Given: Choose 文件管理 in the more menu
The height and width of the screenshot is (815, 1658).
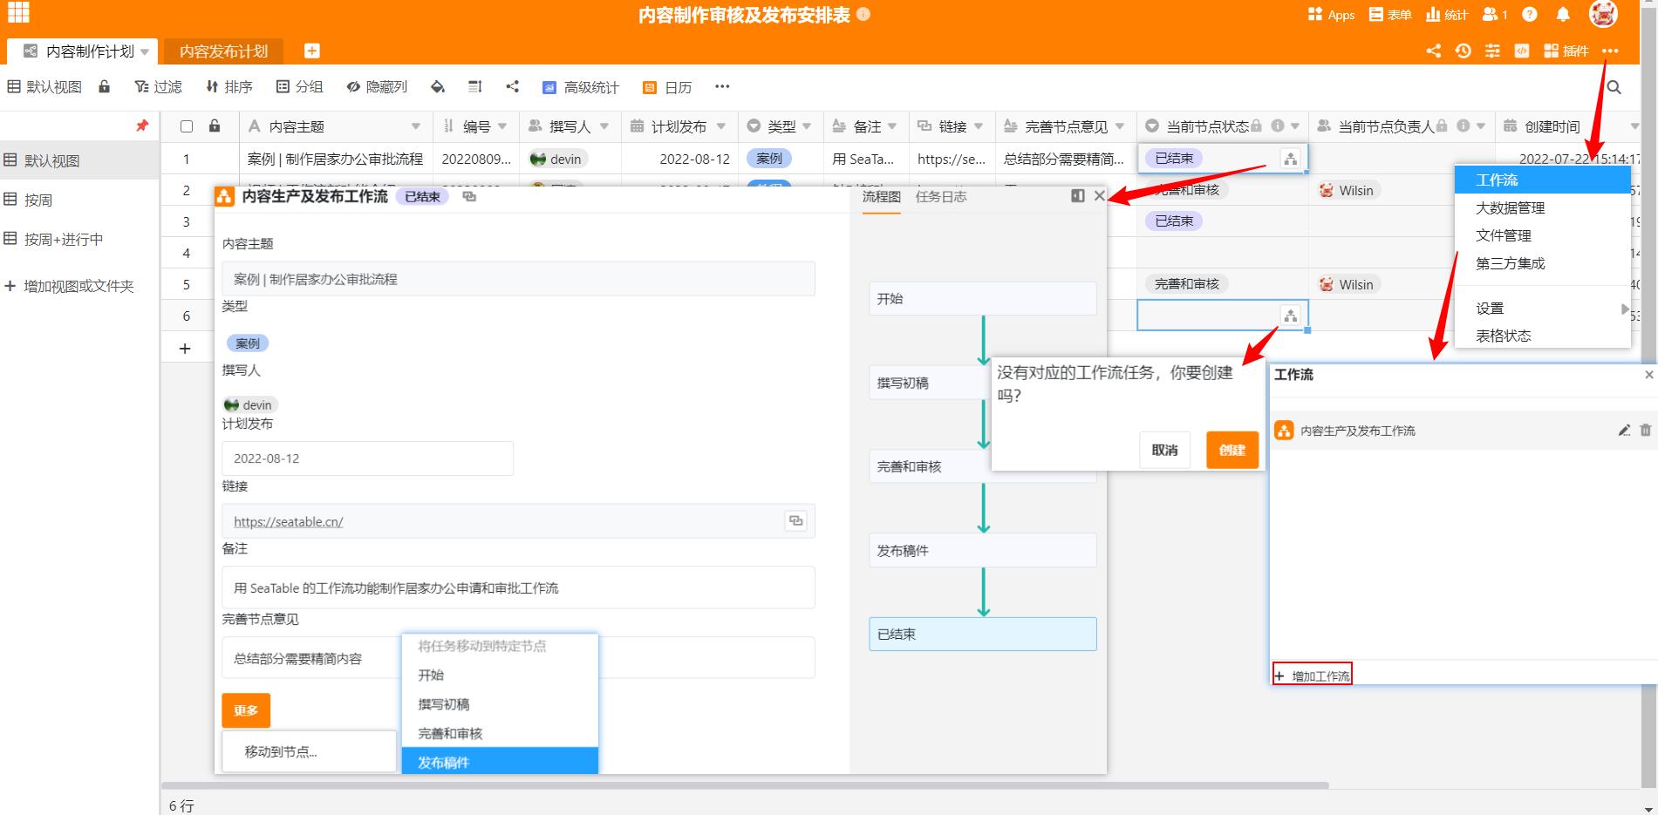Looking at the screenshot, I should (x=1542, y=235).
